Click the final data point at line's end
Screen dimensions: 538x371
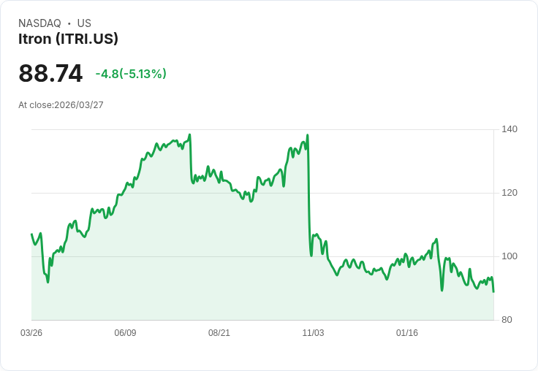click(493, 292)
